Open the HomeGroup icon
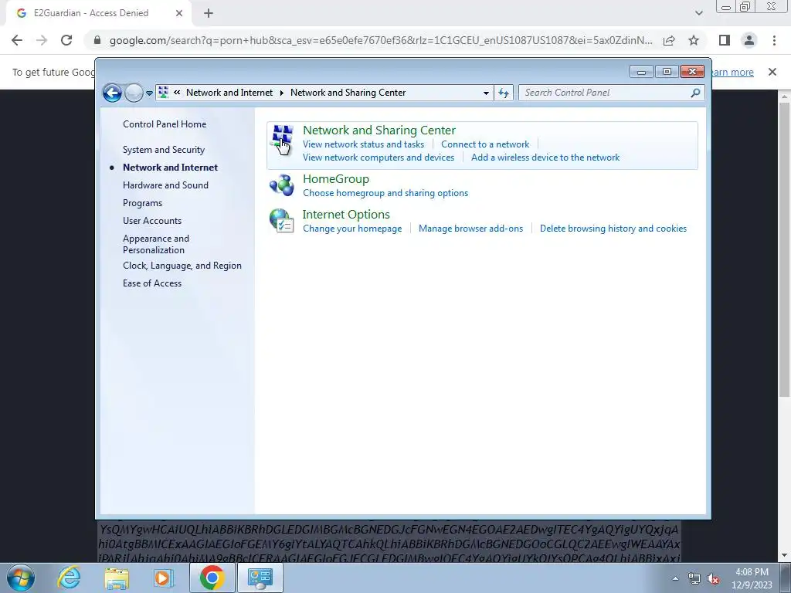Image resolution: width=791 pixels, height=593 pixels. click(x=281, y=185)
